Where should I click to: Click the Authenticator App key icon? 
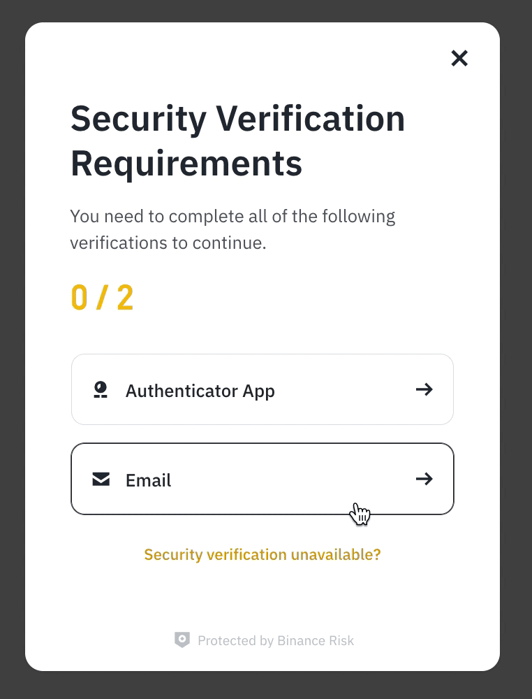point(101,389)
